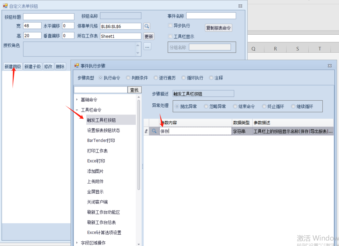Select the 忽略异常 radio option

click(x=206, y=106)
